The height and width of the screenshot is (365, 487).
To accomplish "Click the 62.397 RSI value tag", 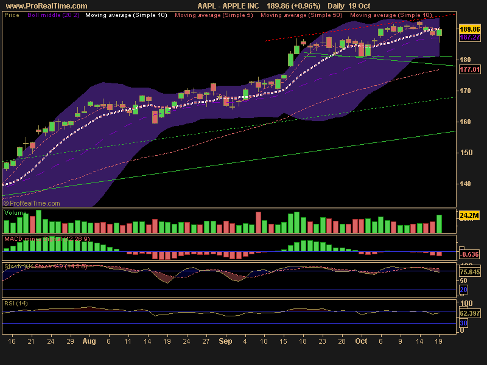I will coord(469,313).
